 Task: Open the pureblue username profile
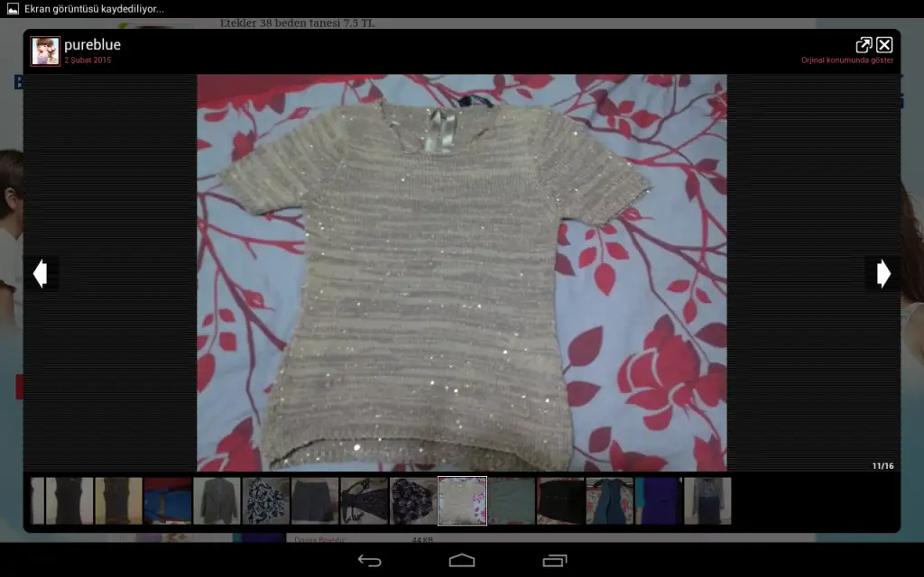tap(92, 44)
